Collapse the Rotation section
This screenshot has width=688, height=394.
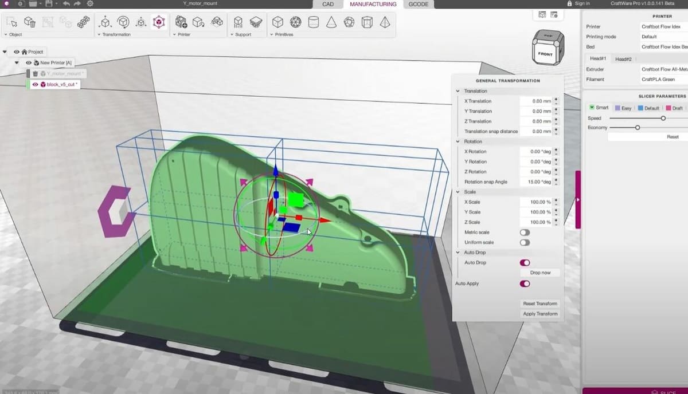[x=458, y=141]
